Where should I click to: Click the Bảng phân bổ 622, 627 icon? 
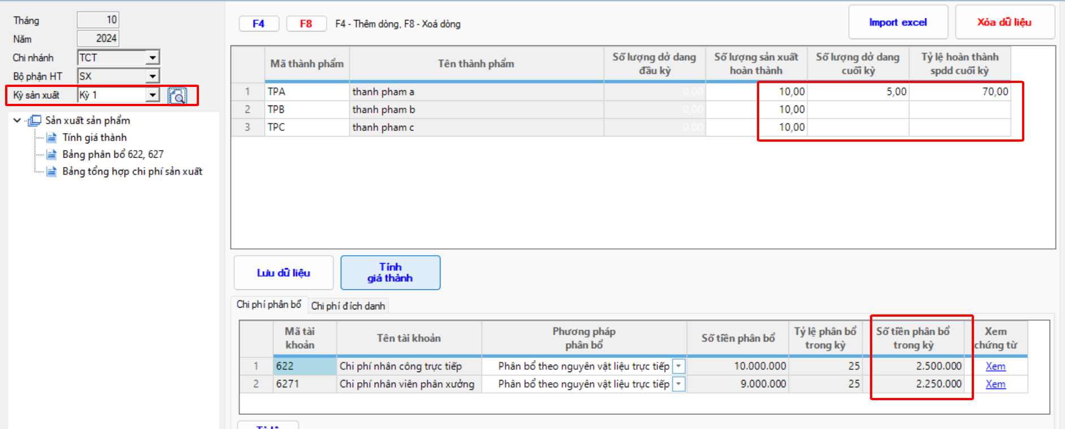click(51, 155)
